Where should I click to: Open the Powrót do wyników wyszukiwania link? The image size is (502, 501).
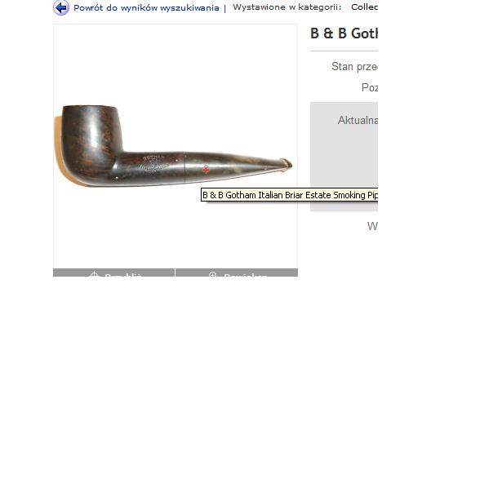(x=146, y=8)
